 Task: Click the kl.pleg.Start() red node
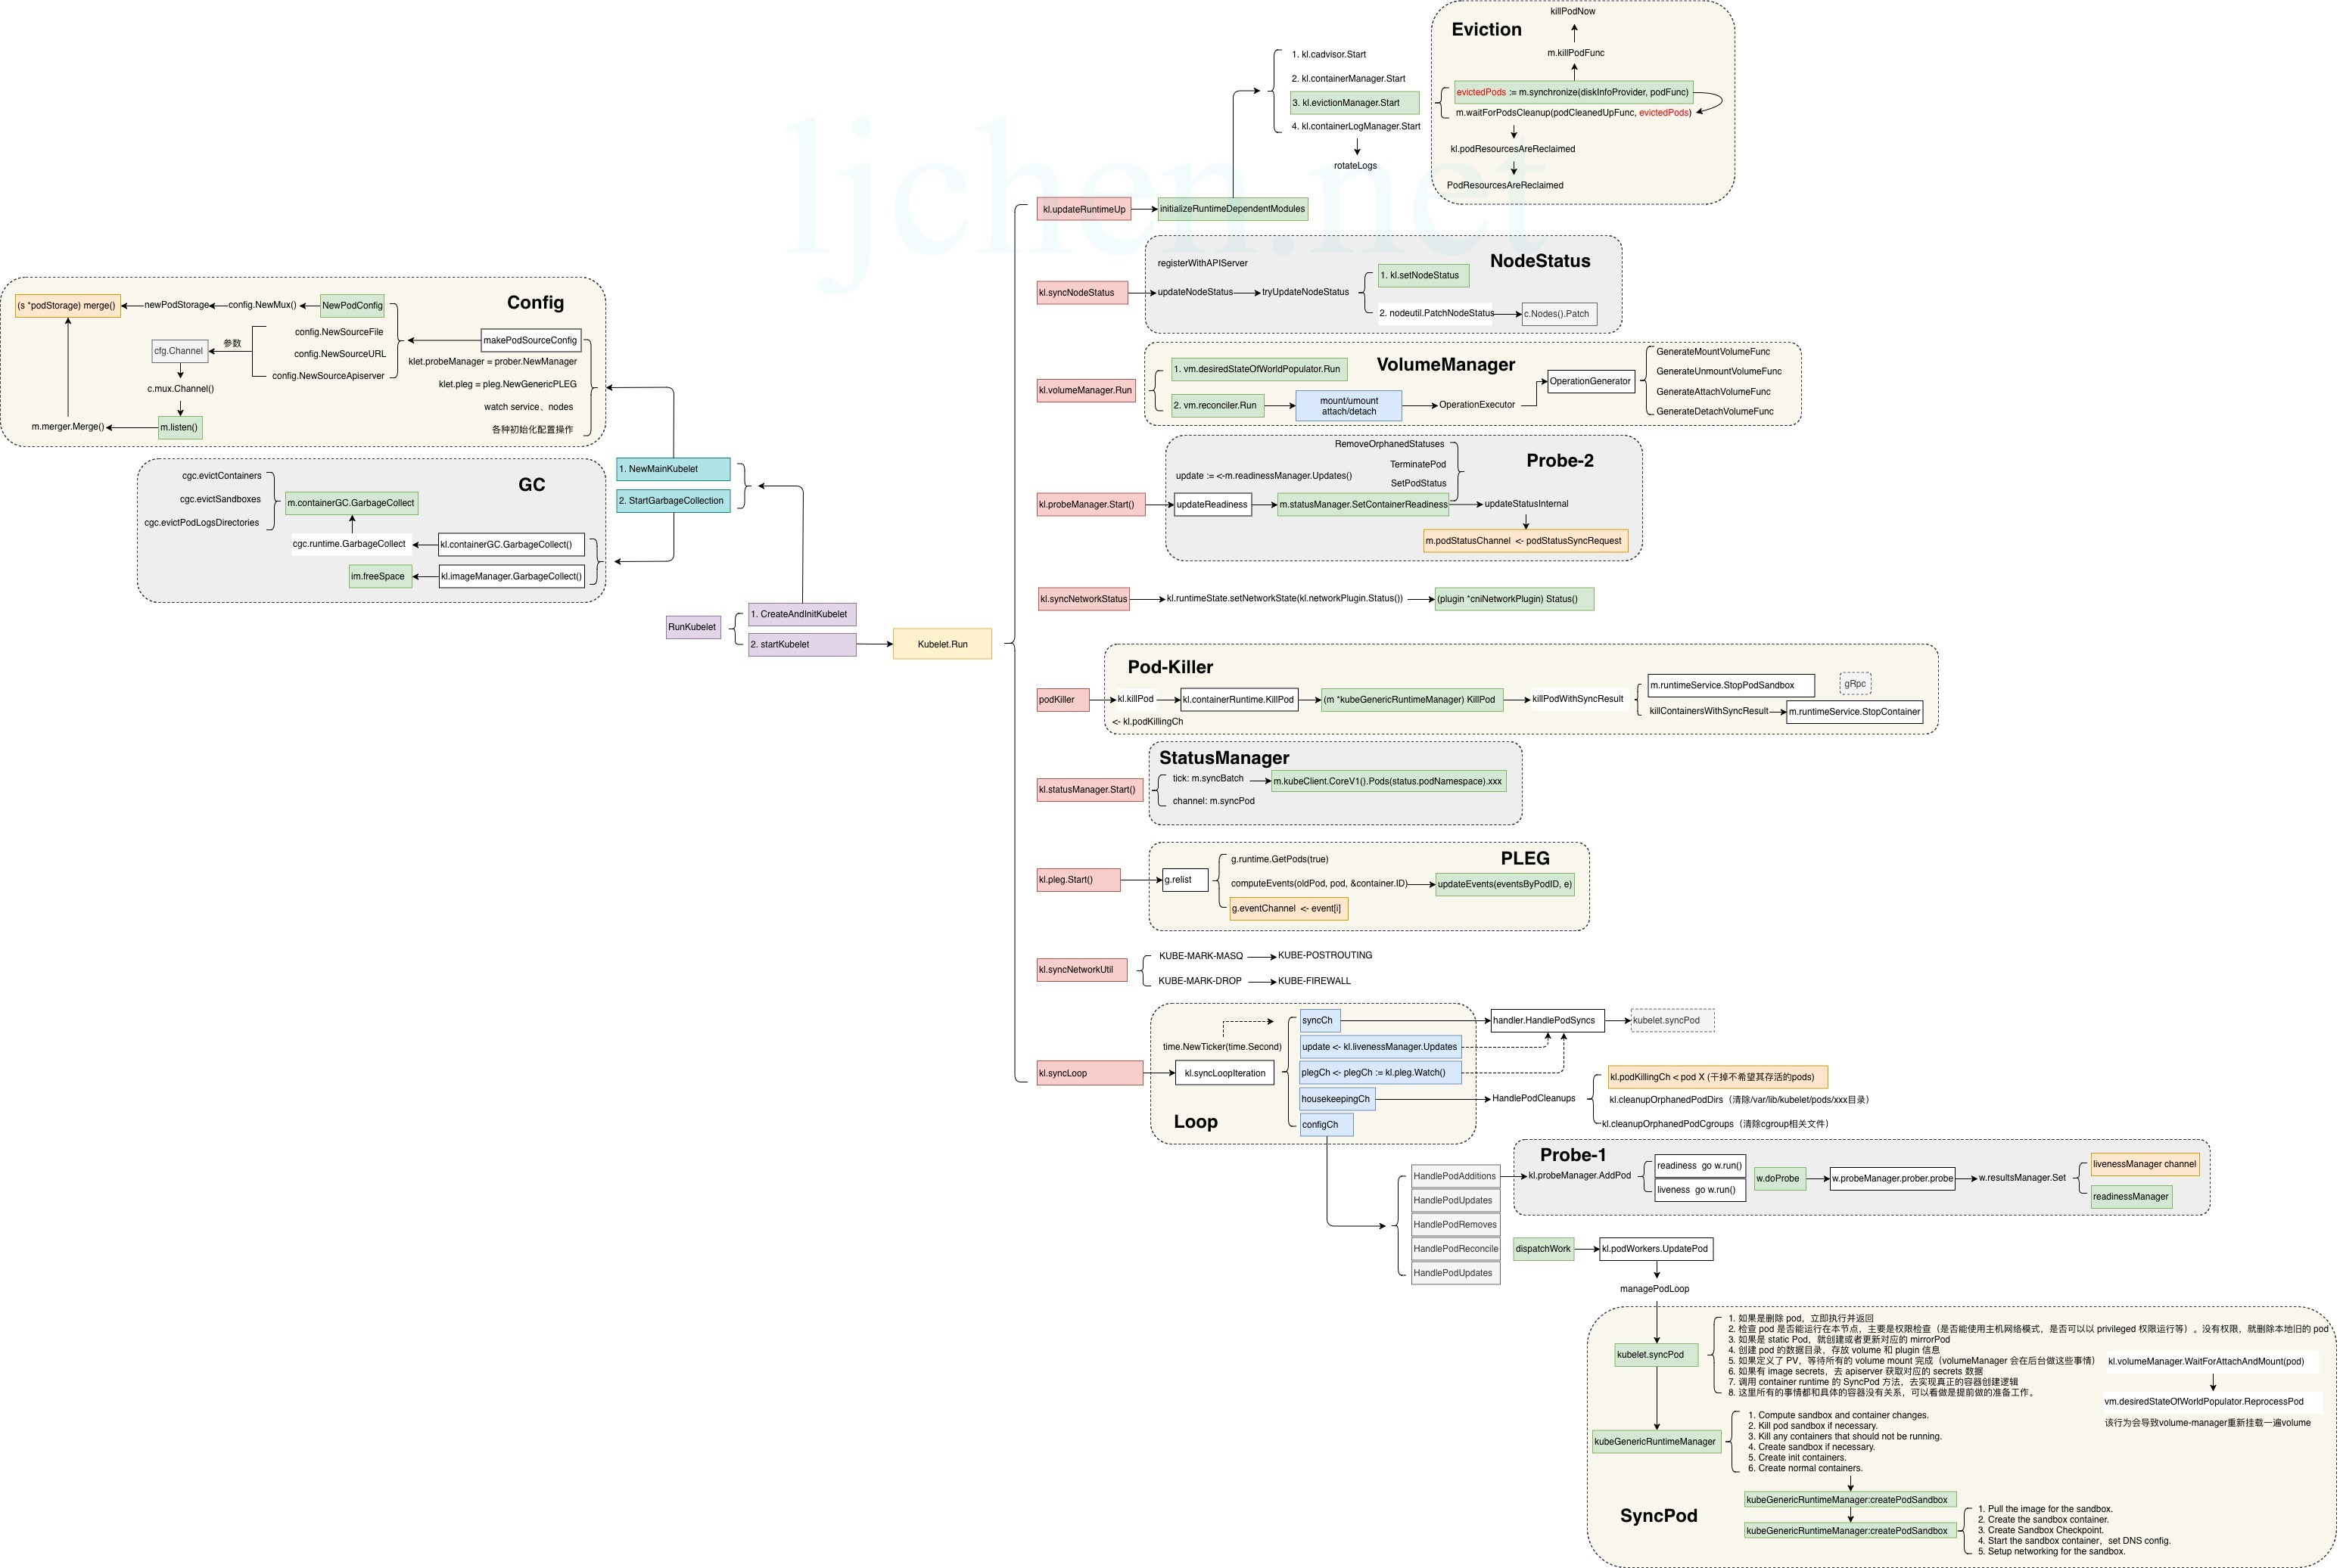click(x=1078, y=880)
